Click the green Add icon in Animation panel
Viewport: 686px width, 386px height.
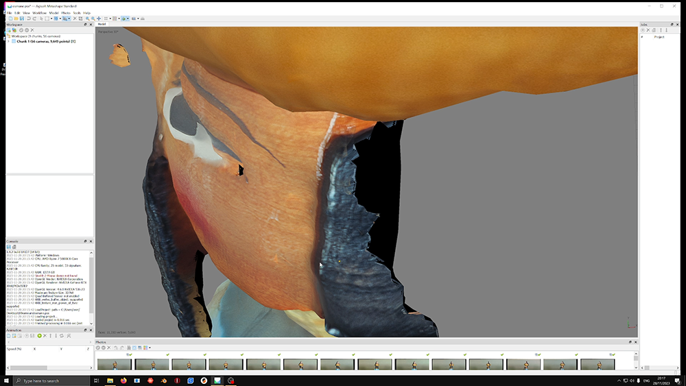pyautogui.click(x=39, y=336)
